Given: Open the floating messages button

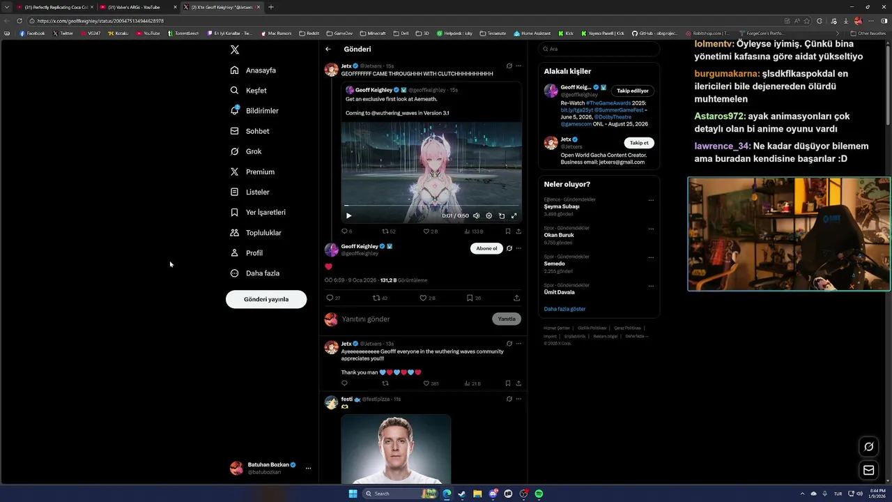Looking at the screenshot, I should coord(869,470).
